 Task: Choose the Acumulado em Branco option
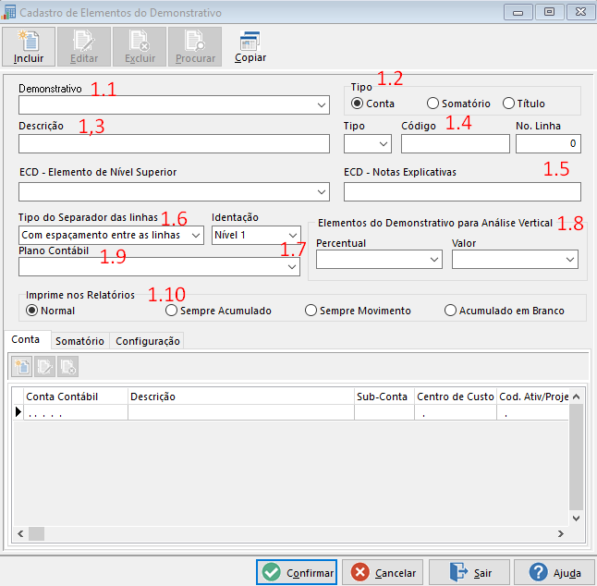click(504, 311)
